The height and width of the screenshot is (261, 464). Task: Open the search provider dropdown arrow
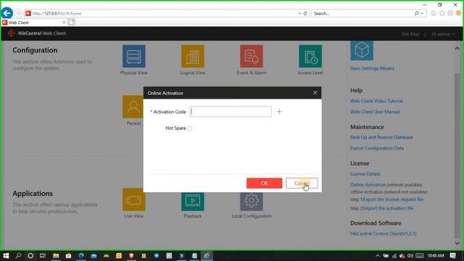(422, 13)
